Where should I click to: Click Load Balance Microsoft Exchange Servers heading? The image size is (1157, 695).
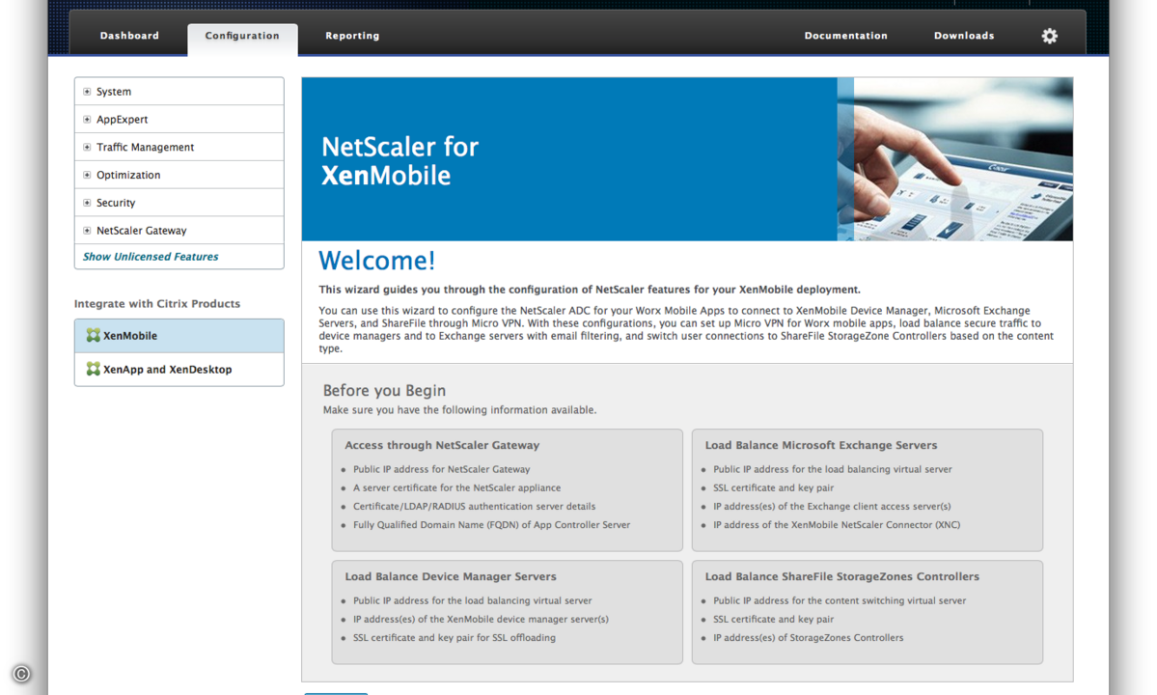point(821,445)
